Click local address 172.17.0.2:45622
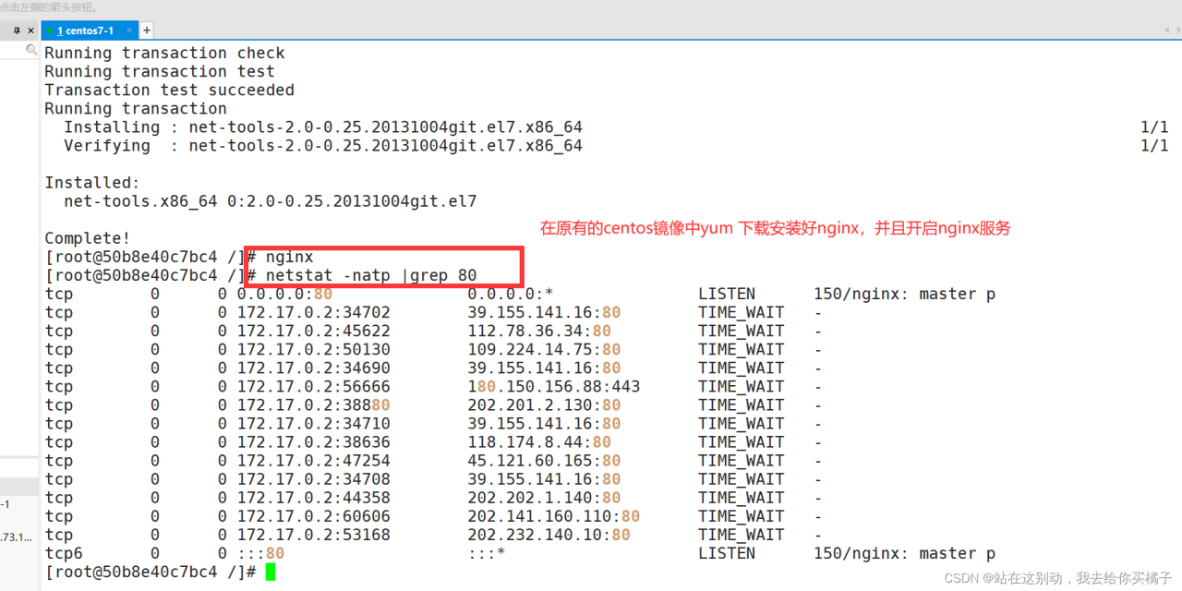The width and height of the screenshot is (1182, 591). click(314, 331)
